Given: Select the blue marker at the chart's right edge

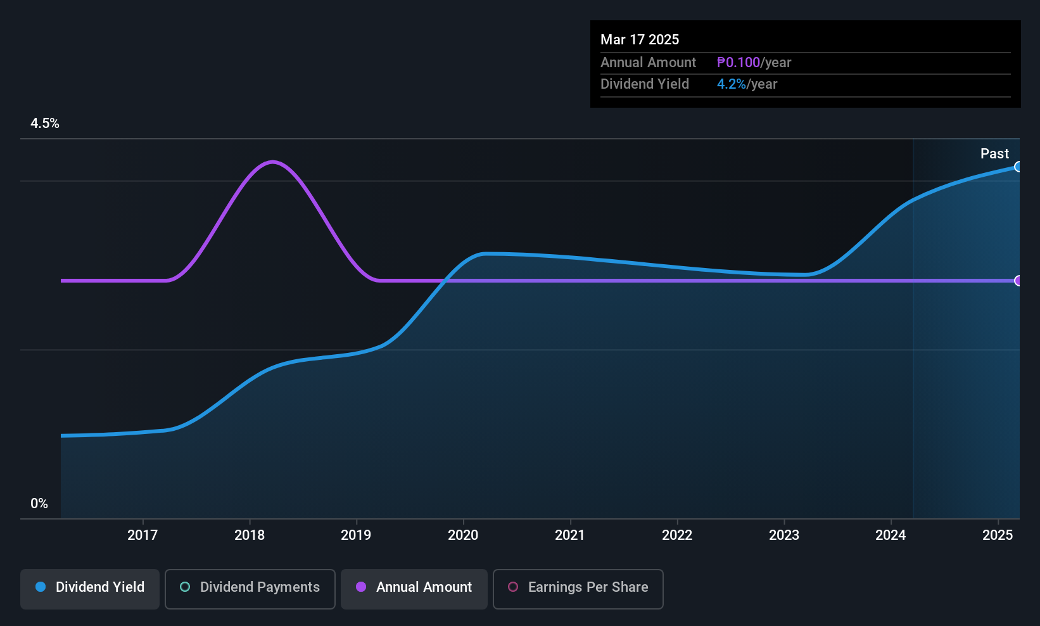Looking at the screenshot, I should coord(1018,167).
